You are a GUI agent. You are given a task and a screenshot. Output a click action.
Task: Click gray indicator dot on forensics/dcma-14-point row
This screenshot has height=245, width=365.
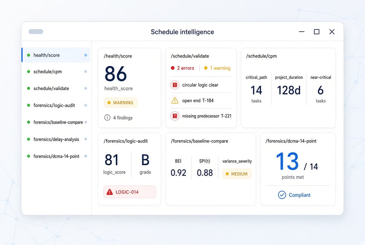[86, 156]
